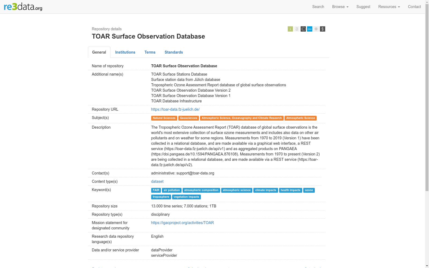Click the health impacts keyword tag
This screenshot has width=429, height=268.
point(291,190)
